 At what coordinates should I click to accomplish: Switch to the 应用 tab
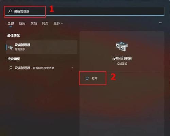click(22, 23)
